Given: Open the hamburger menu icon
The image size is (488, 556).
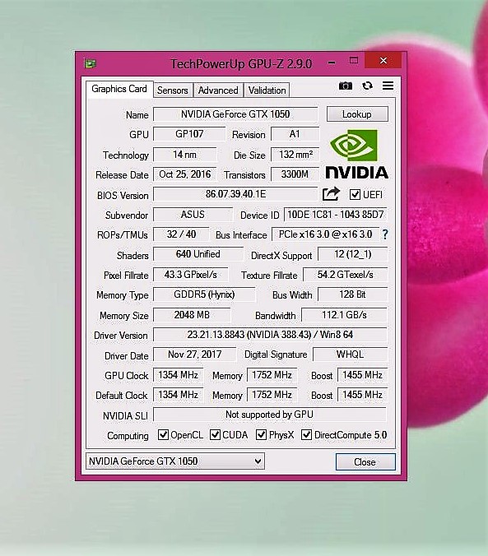Looking at the screenshot, I should point(388,86).
